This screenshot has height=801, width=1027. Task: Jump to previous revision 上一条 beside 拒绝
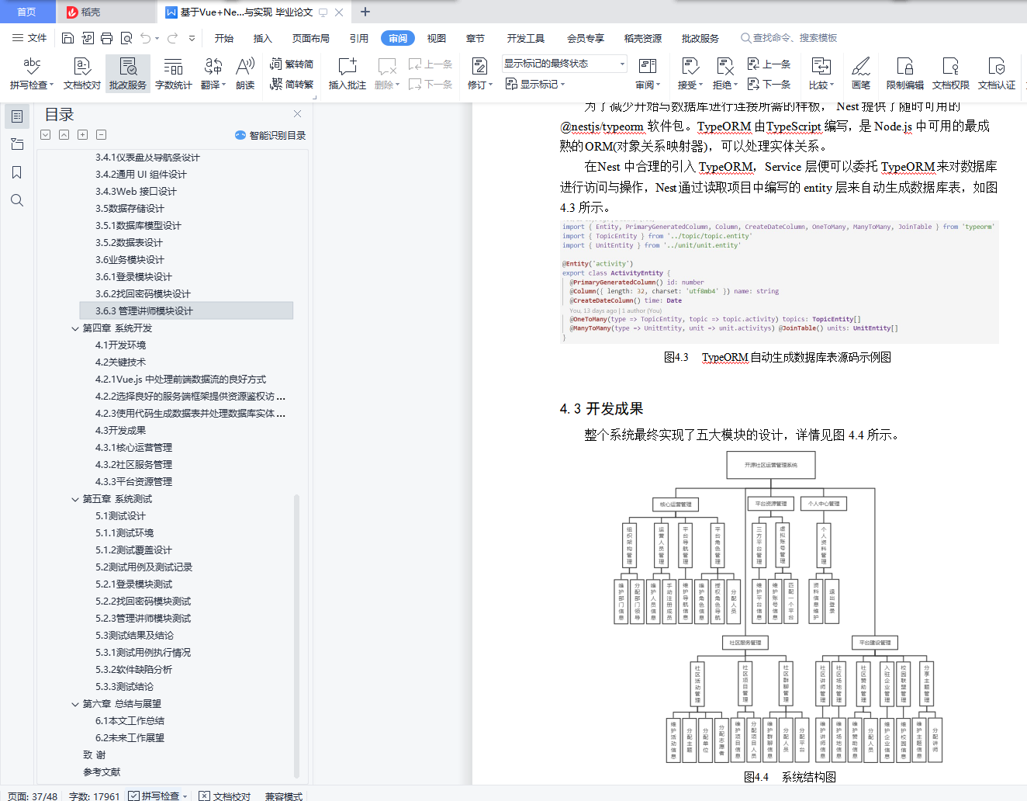769,64
